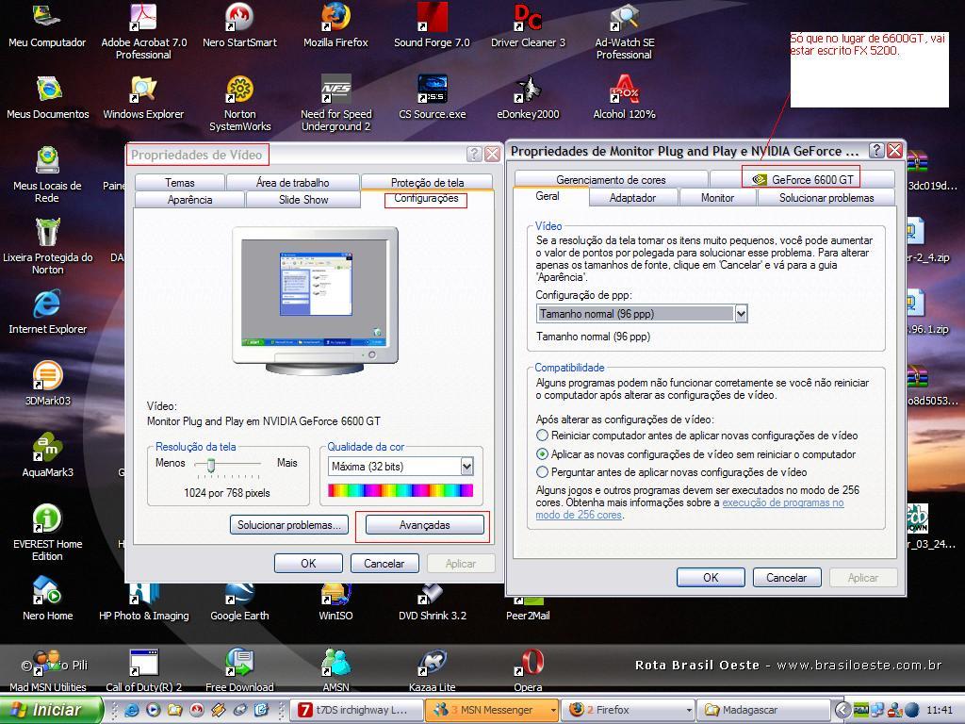
Task: Switch to the Temas tab
Action: 180,182
